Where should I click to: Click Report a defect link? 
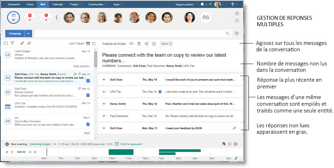coord(184,5)
